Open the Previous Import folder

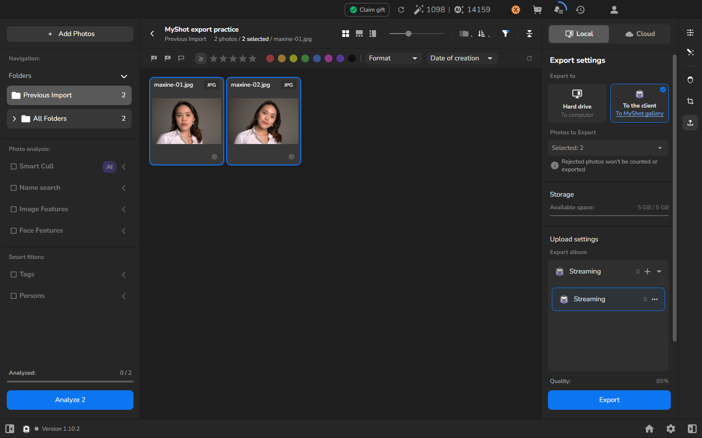coord(69,95)
